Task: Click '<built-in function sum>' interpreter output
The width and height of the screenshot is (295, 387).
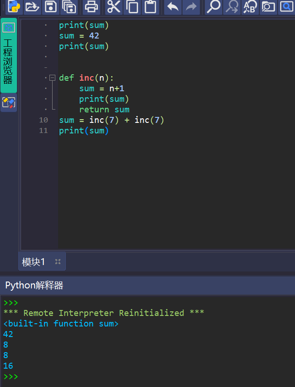Action: tap(61, 324)
